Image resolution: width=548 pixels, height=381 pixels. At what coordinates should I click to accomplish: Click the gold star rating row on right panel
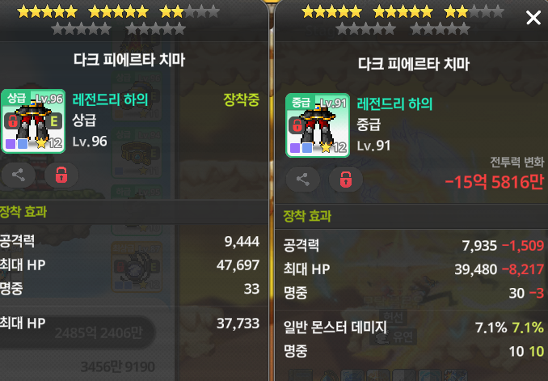403,12
